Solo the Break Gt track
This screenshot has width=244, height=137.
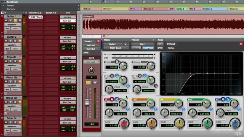coord(15,102)
